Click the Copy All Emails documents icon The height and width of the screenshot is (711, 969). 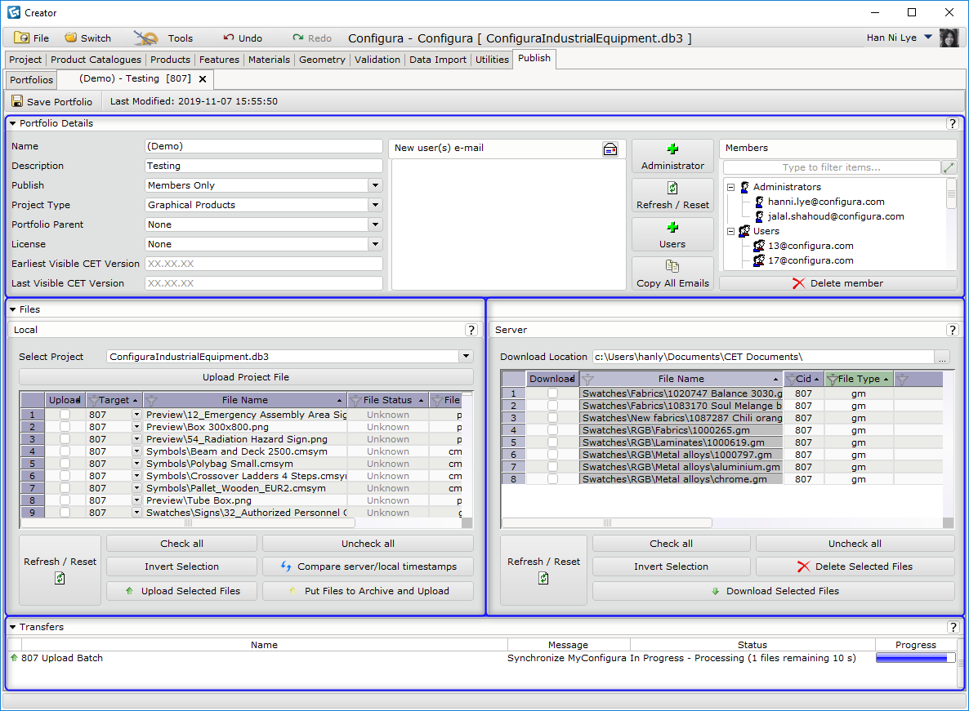(672, 266)
